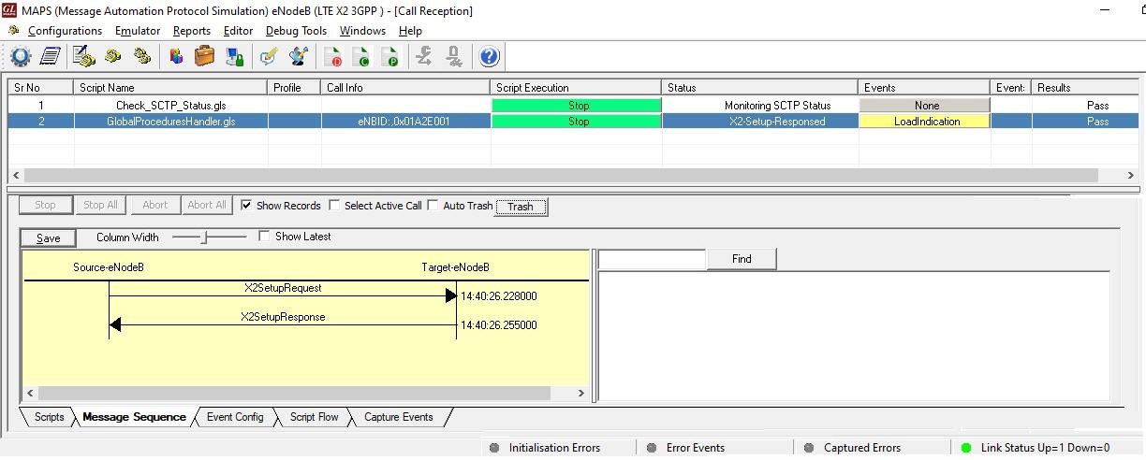The image size is (1146, 460).
Task: Click the green P document toolbar icon
Action: pos(390,57)
